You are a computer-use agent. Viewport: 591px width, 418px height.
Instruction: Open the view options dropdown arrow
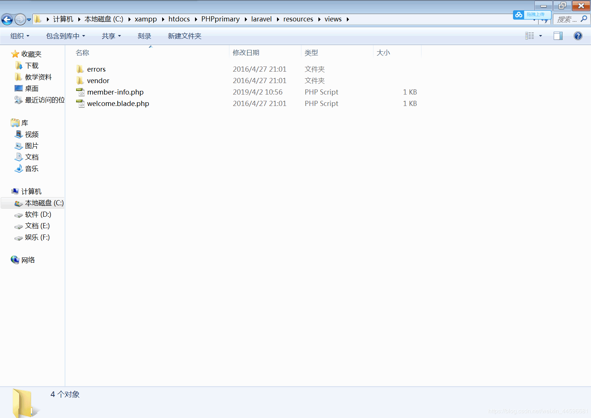click(x=540, y=36)
